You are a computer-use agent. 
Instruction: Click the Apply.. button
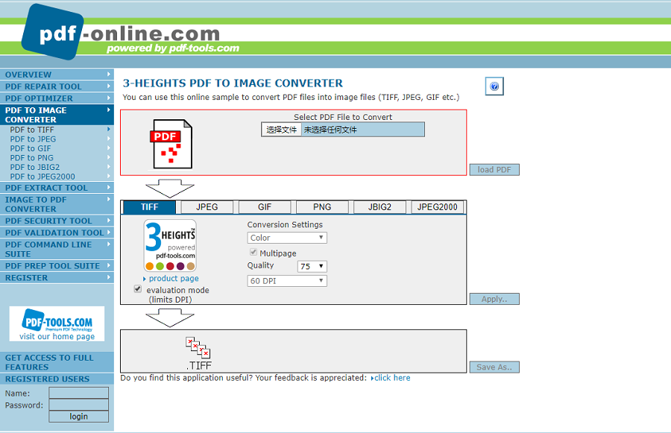point(494,299)
